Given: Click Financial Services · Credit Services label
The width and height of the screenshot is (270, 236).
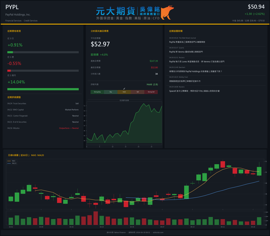Looking at the screenshot, I should tap(22, 20).
